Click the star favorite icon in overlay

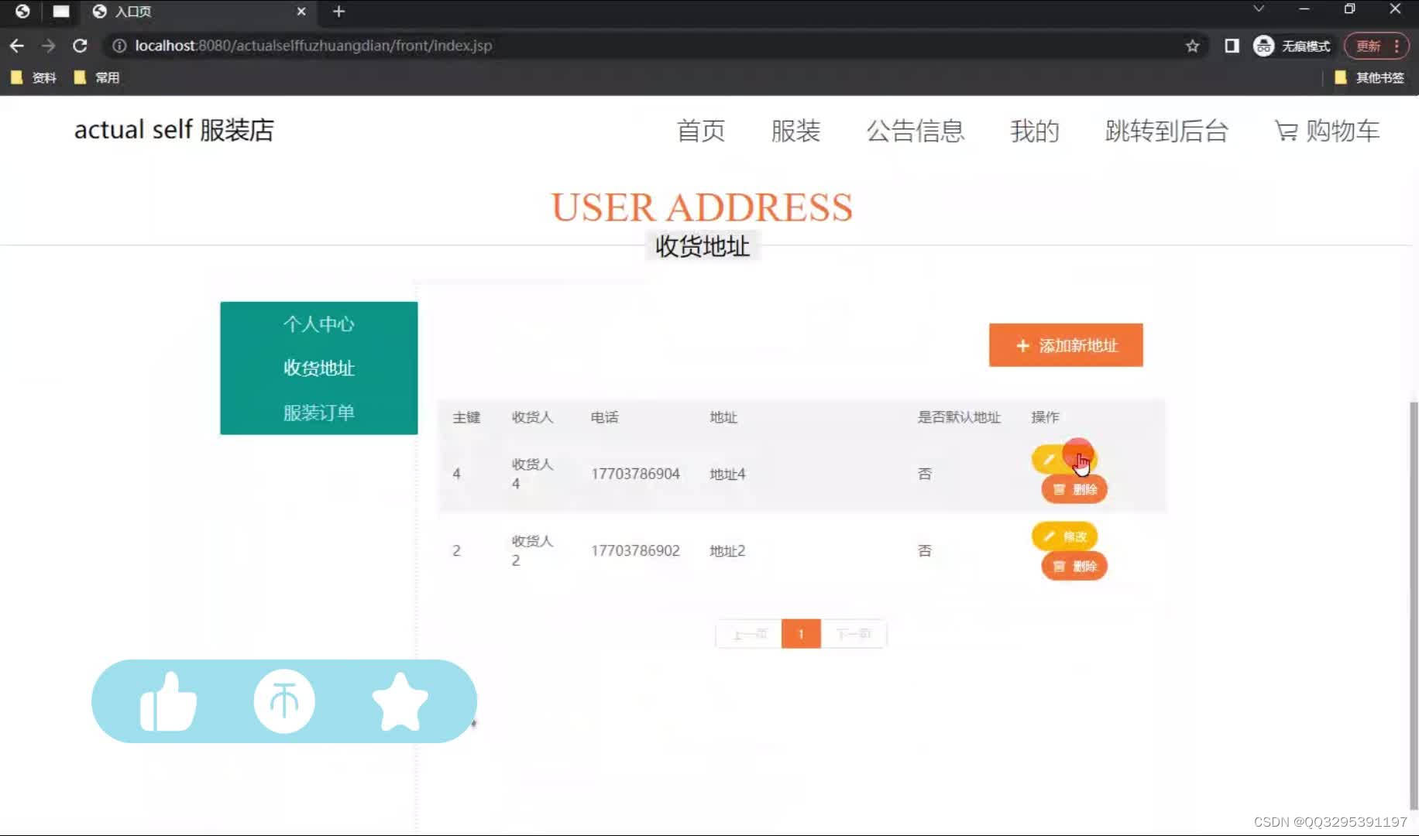(400, 701)
